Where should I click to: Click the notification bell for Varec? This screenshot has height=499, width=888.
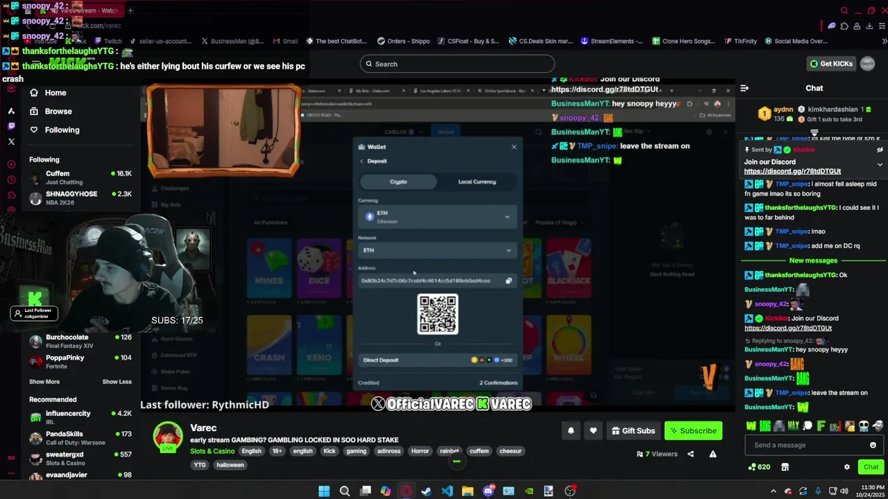click(571, 430)
